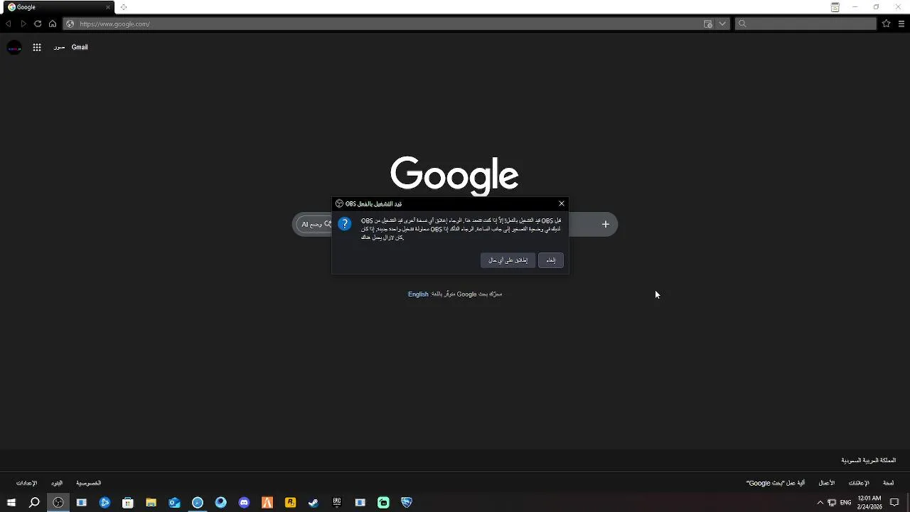Close the OBS already running dialog
910x512 pixels.
[x=562, y=203]
